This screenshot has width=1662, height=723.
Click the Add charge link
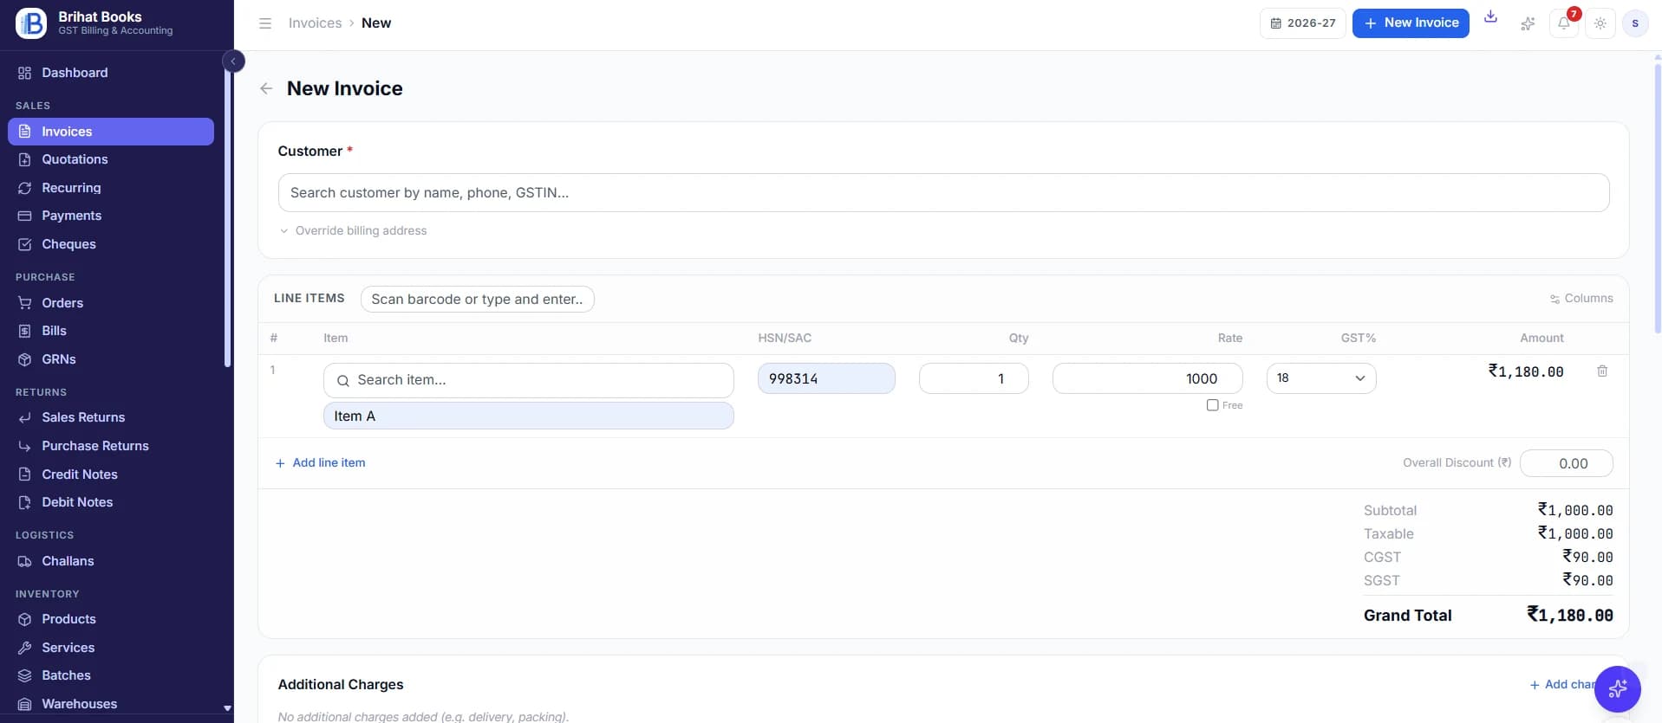[x=1562, y=685]
